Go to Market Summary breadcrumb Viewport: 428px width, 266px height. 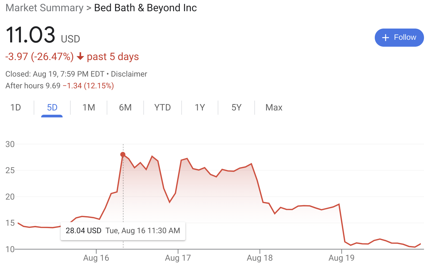tap(44, 8)
